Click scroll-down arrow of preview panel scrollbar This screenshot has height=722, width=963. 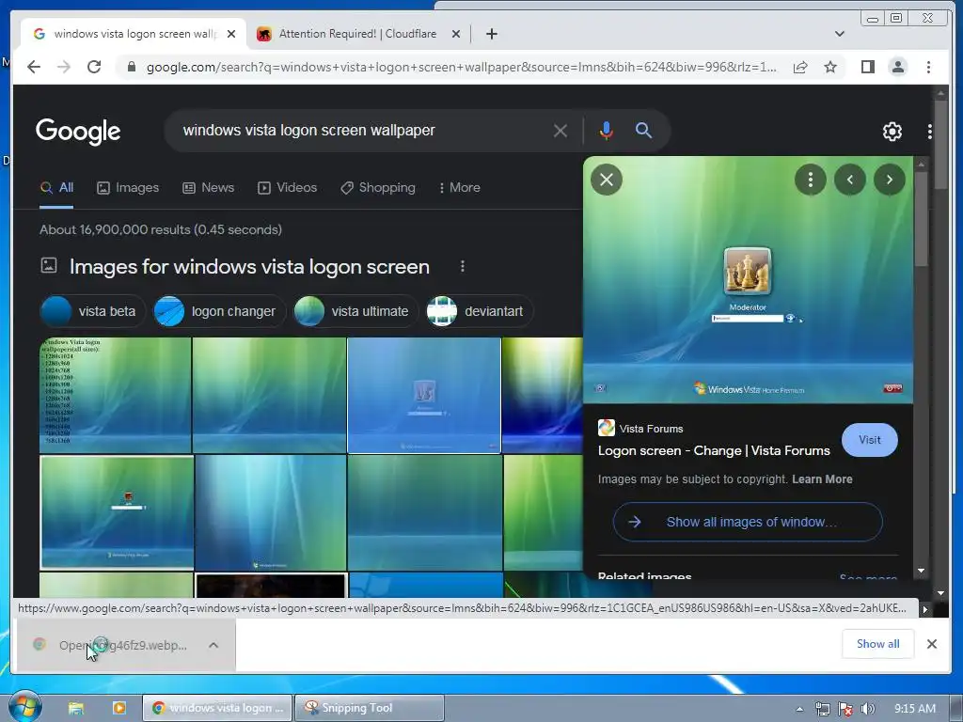click(x=921, y=571)
